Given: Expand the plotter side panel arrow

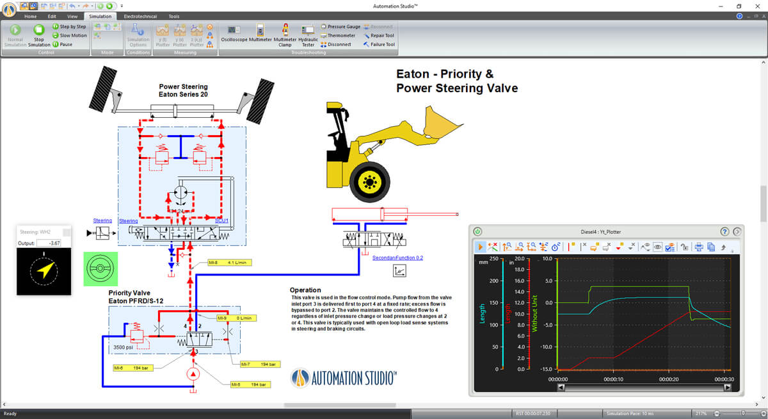Looking at the screenshot, I should click(737, 231).
